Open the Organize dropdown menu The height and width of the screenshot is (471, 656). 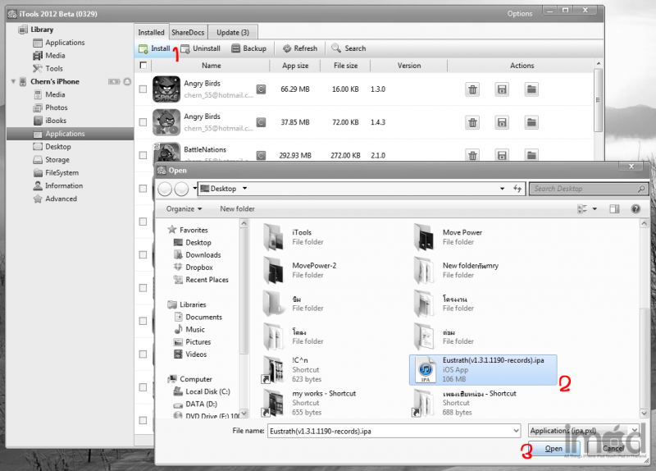(184, 209)
